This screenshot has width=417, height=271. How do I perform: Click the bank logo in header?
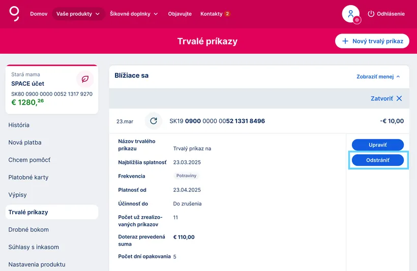coord(14,14)
